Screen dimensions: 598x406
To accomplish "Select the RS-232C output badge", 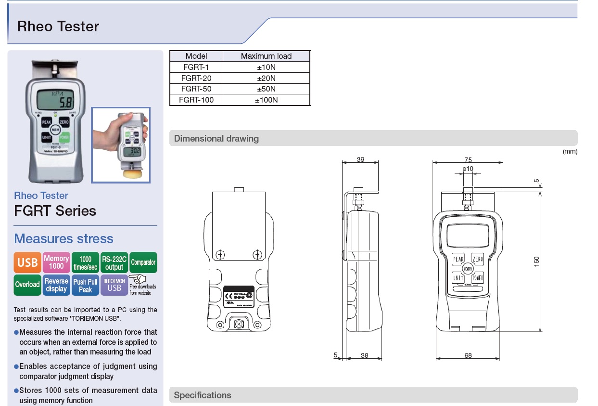I will point(115,262).
